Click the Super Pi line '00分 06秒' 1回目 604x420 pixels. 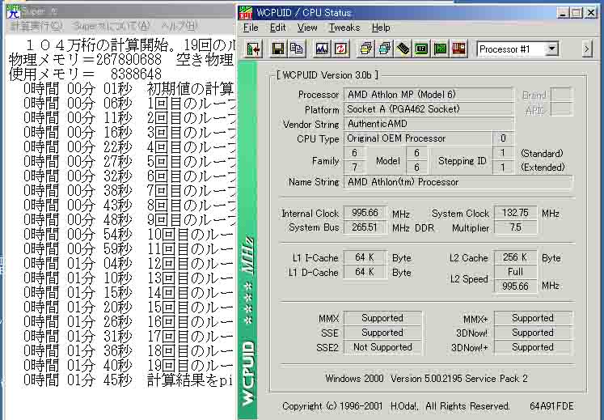coord(129,104)
